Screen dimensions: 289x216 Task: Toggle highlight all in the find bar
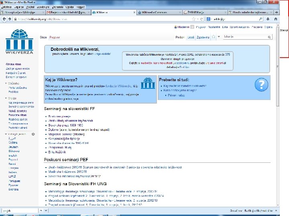[236, 210]
